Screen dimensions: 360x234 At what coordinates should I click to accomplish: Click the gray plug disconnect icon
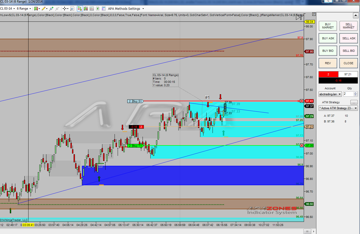click(57, 9)
